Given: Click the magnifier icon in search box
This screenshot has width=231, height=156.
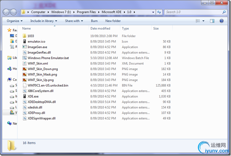Looking at the screenshot, I should tap(224, 12).
